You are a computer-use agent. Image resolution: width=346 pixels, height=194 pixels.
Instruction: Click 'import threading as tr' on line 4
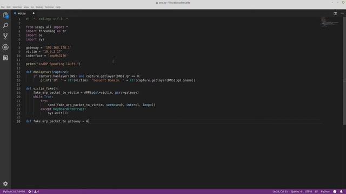(46, 31)
